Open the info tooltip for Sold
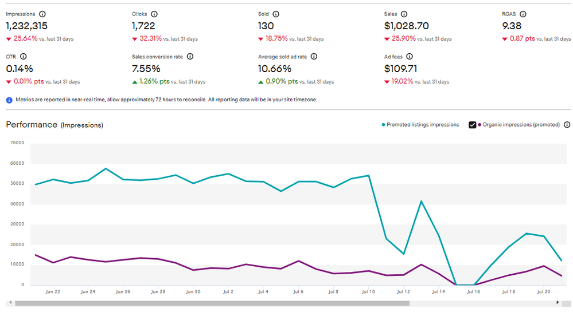Image resolution: width=573 pixels, height=316 pixels. coord(276,14)
